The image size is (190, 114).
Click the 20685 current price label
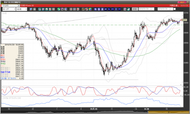click(184, 20)
